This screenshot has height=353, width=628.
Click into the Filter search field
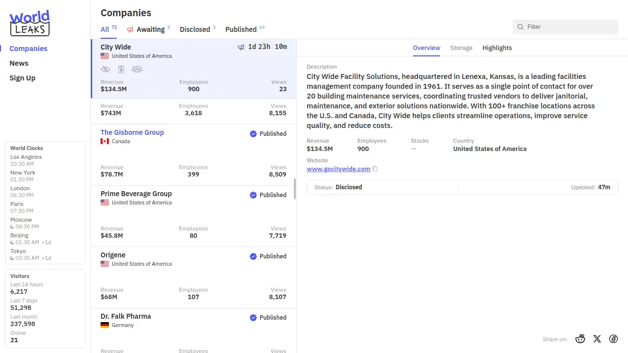tap(569, 27)
